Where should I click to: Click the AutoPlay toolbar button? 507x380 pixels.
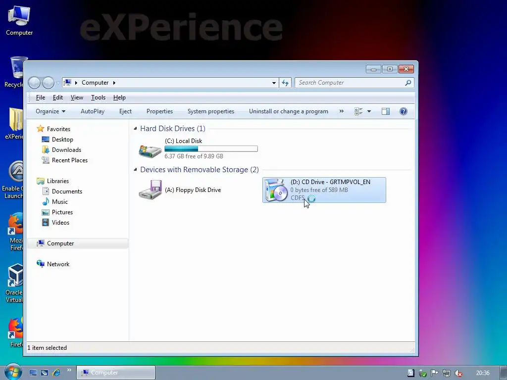[x=93, y=111]
